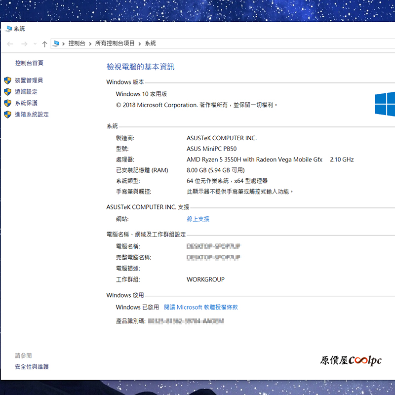The width and height of the screenshot is (395, 395).
Task: Click the shield icon beside 遠端設定
Action: (x=7, y=92)
